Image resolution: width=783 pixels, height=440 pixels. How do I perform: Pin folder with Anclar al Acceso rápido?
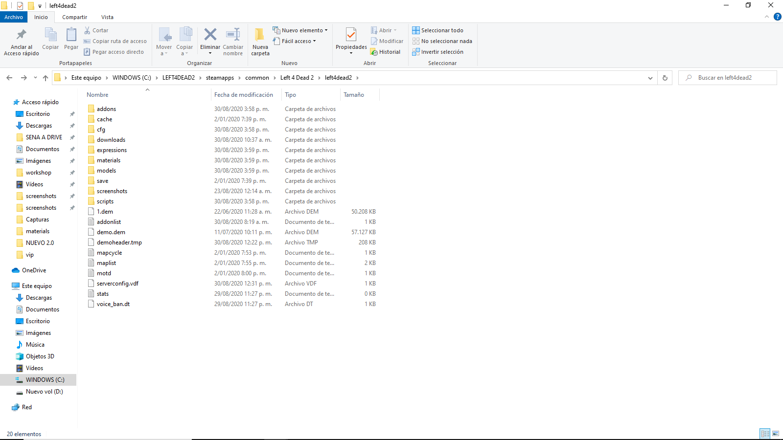[22, 42]
